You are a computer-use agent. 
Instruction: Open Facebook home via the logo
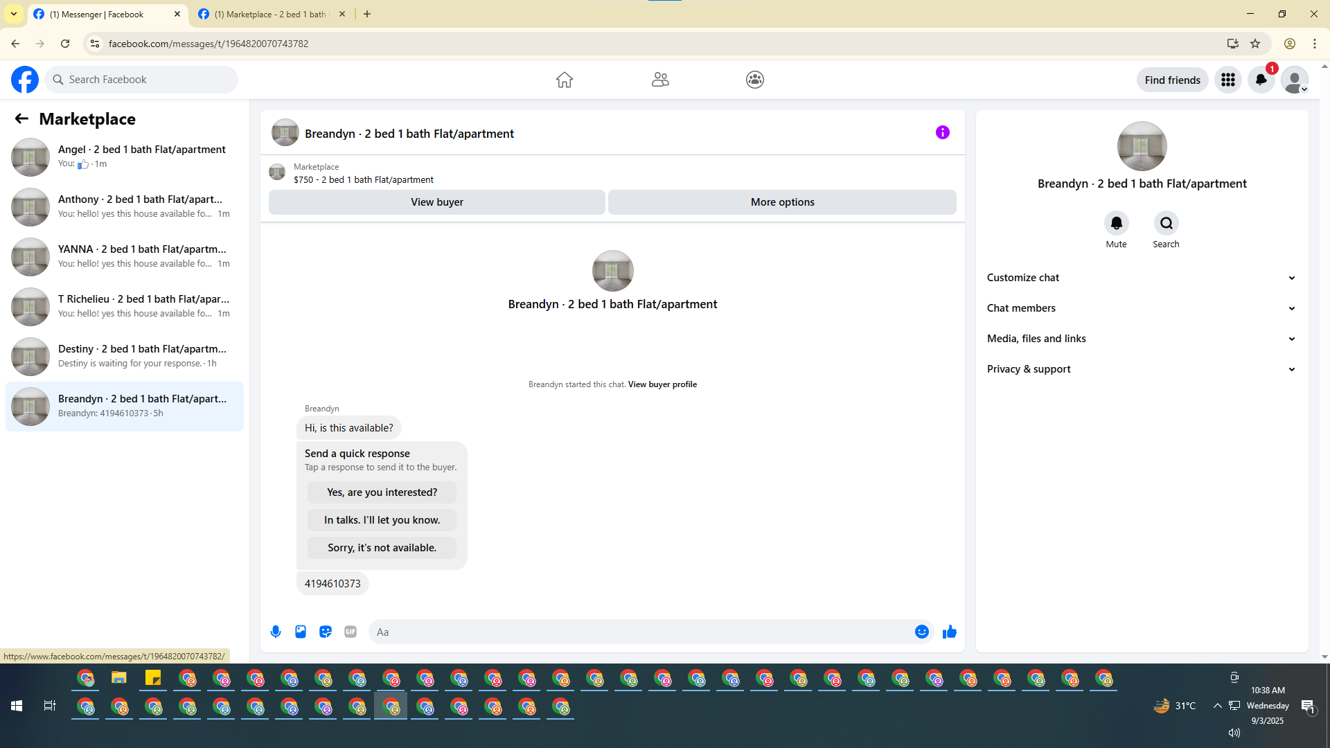point(25,80)
